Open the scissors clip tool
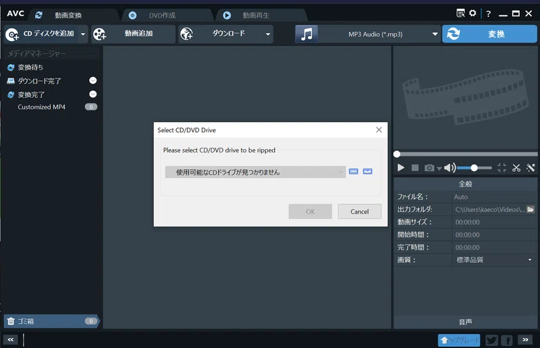 point(516,168)
